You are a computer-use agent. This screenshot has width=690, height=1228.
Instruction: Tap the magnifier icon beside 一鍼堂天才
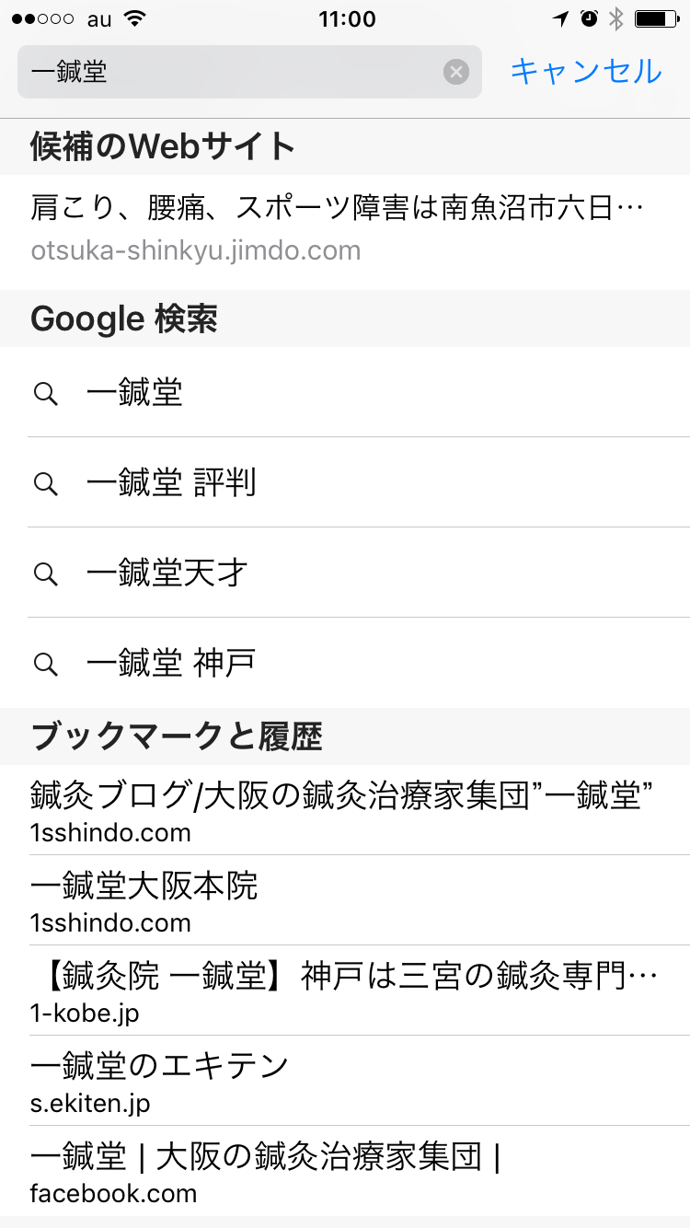point(46,573)
